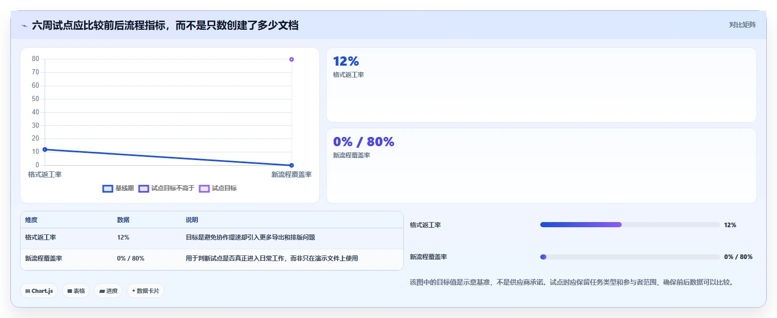Click the 说明 column header
This screenshot has height=318, width=777.
pyautogui.click(x=192, y=220)
